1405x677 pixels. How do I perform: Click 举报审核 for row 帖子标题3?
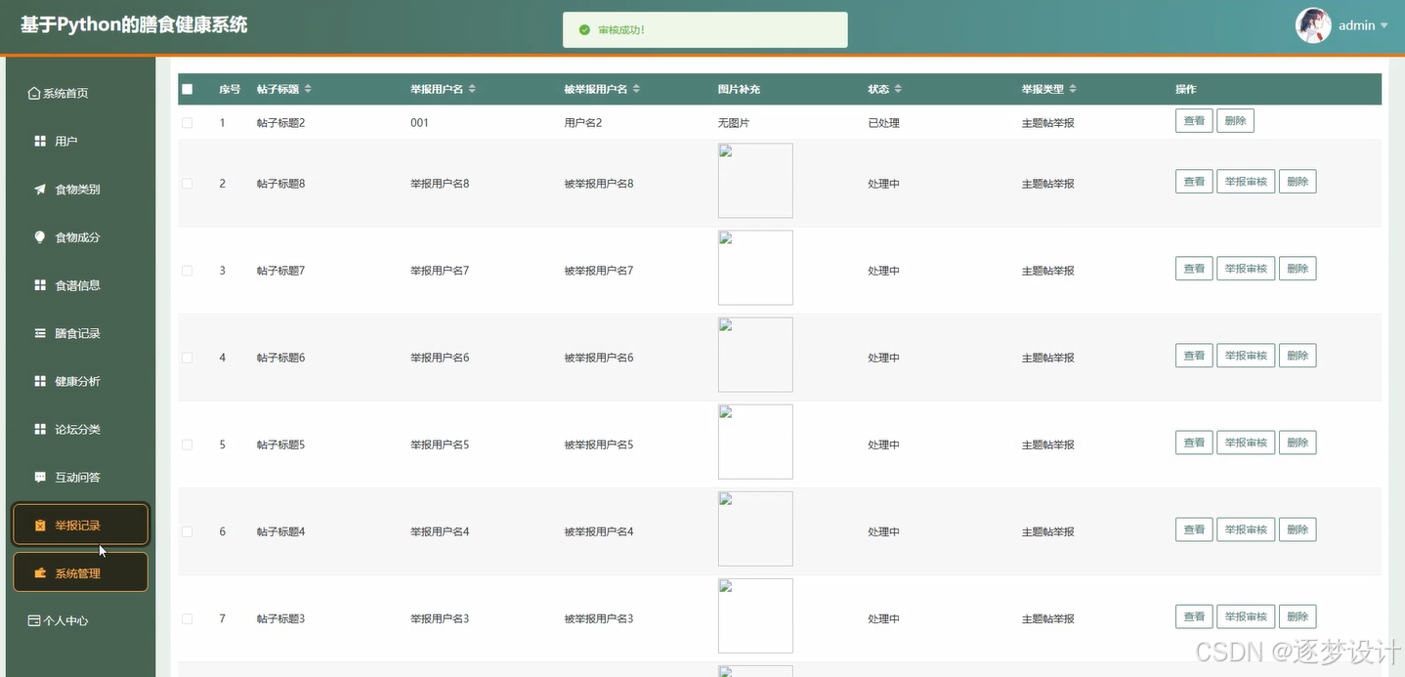click(1246, 616)
